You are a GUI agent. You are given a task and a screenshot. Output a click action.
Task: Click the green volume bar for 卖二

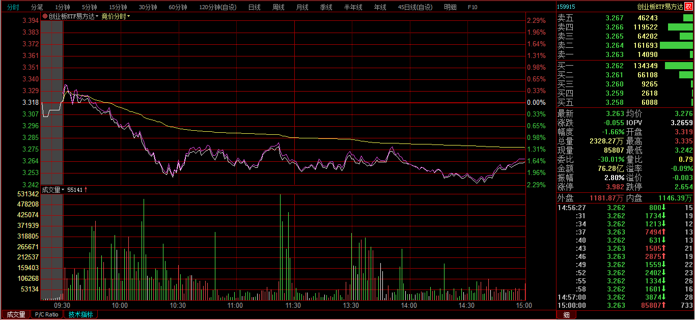point(676,45)
